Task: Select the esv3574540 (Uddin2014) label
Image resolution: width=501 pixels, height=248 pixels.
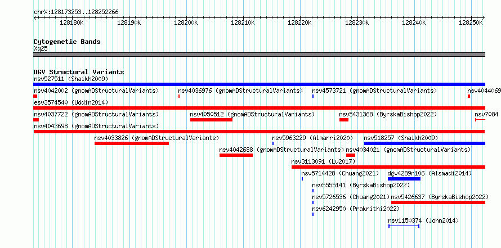Action: (x=71, y=102)
